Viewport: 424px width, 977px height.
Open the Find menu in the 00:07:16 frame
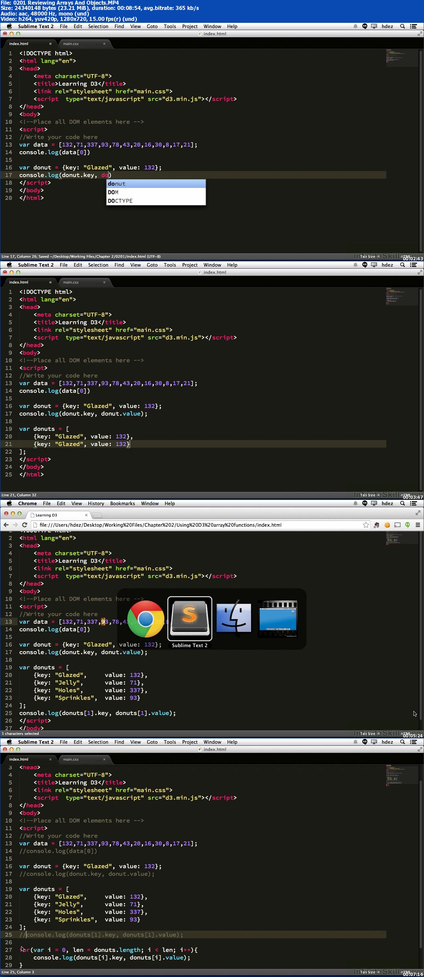(119, 742)
